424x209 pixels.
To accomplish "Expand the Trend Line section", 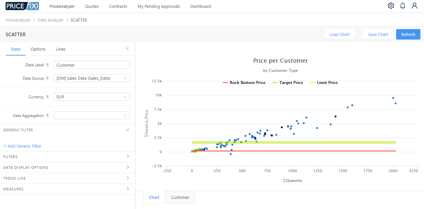I will [x=67, y=178].
